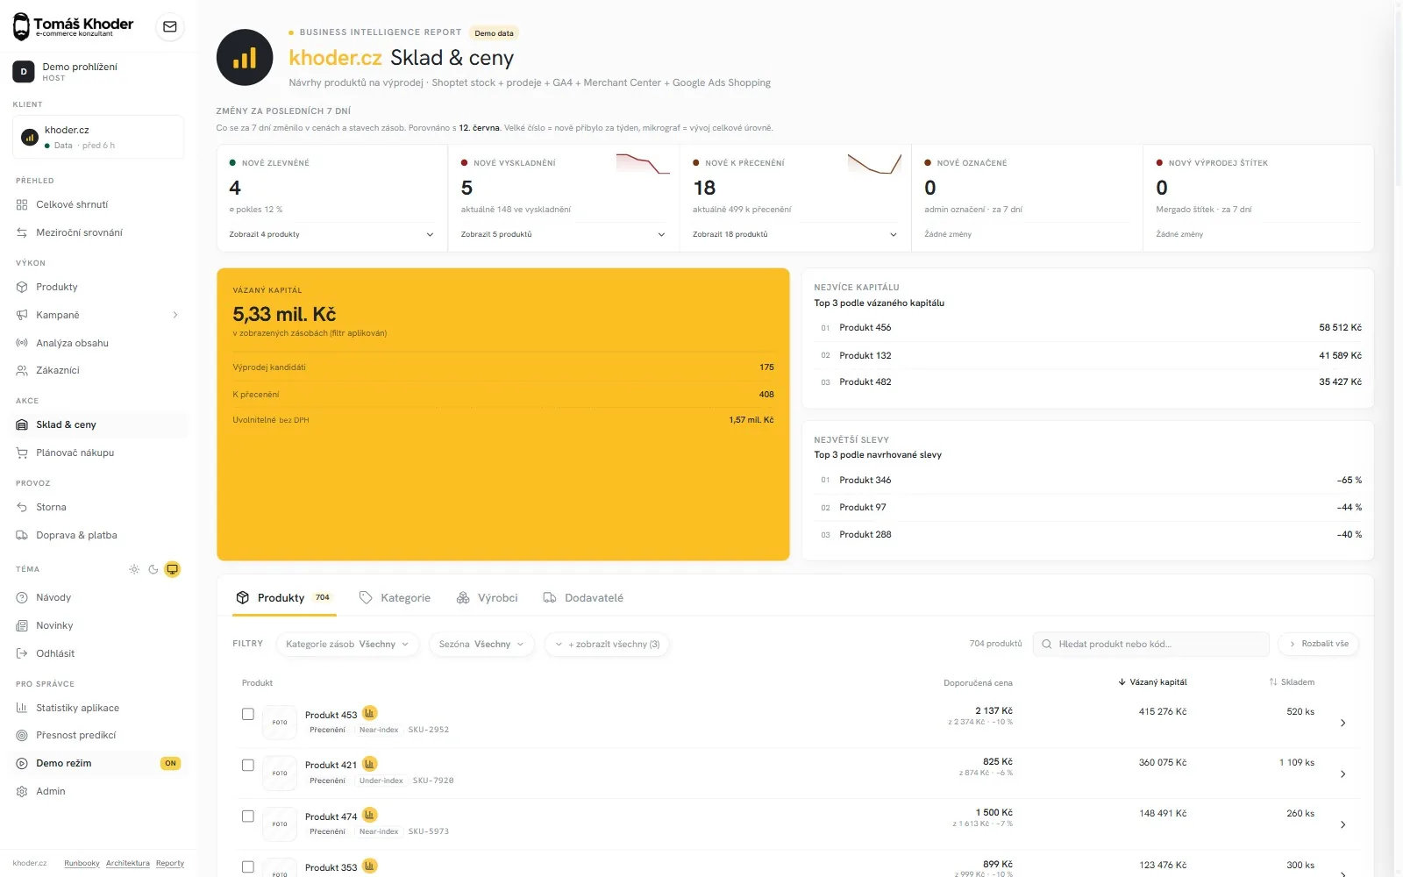The width and height of the screenshot is (1403, 877).
Task: Click the chart badge next to Produkt 453
Action: tap(370, 713)
